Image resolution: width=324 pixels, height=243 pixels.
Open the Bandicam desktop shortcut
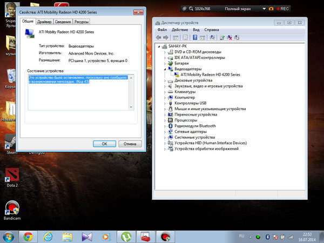click(12, 210)
